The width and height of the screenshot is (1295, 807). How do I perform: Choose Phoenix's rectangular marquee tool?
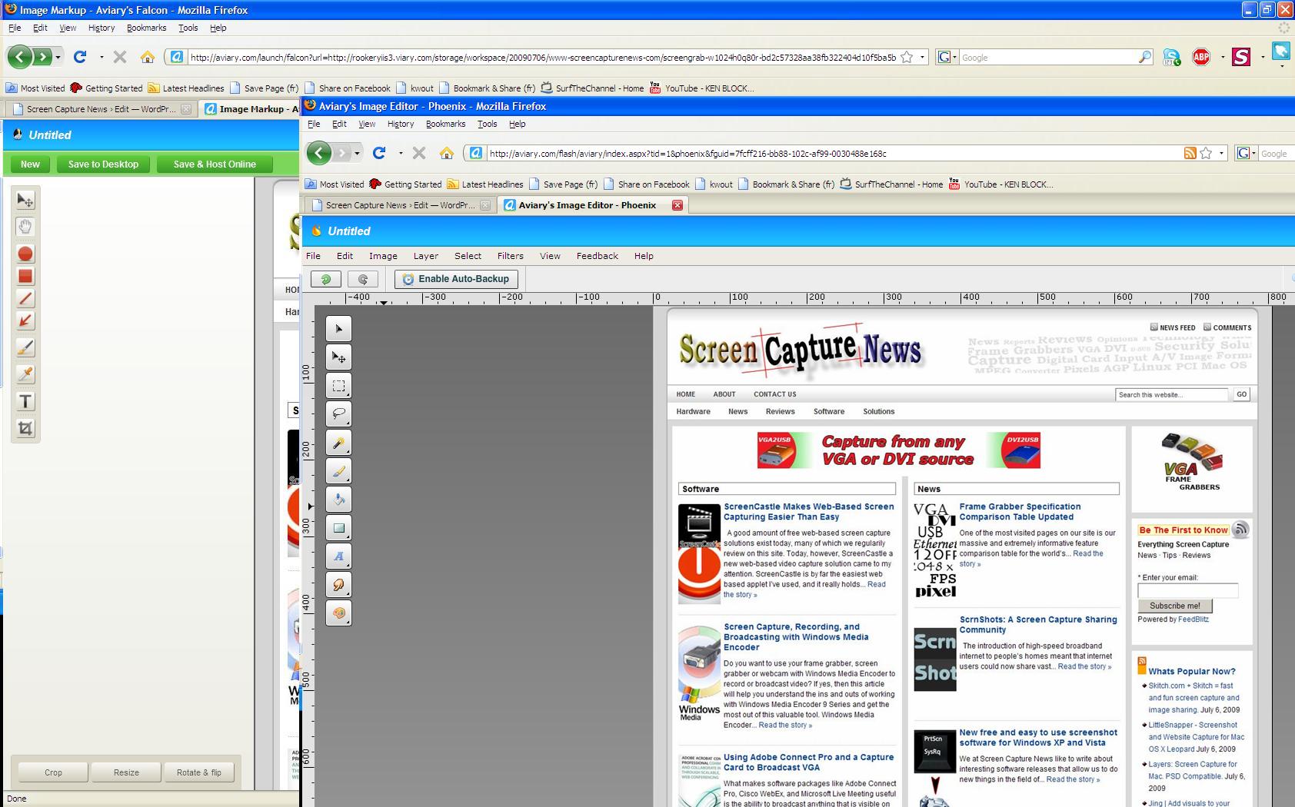click(338, 386)
